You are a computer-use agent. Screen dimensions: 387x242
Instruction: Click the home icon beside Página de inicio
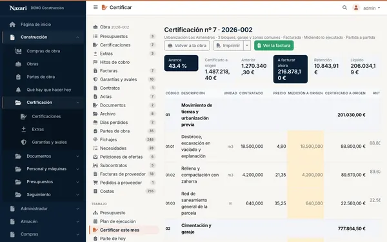pyautogui.click(x=12, y=25)
